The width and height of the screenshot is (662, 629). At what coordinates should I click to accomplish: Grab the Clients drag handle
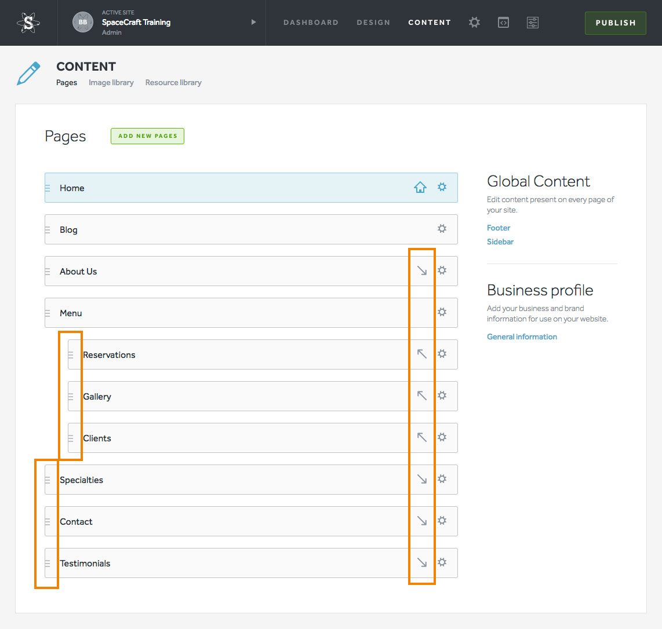pyautogui.click(x=71, y=438)
